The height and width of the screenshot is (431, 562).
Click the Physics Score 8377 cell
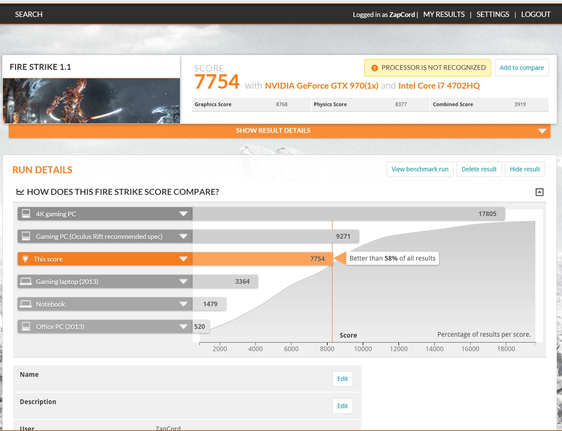coord(370,104)
